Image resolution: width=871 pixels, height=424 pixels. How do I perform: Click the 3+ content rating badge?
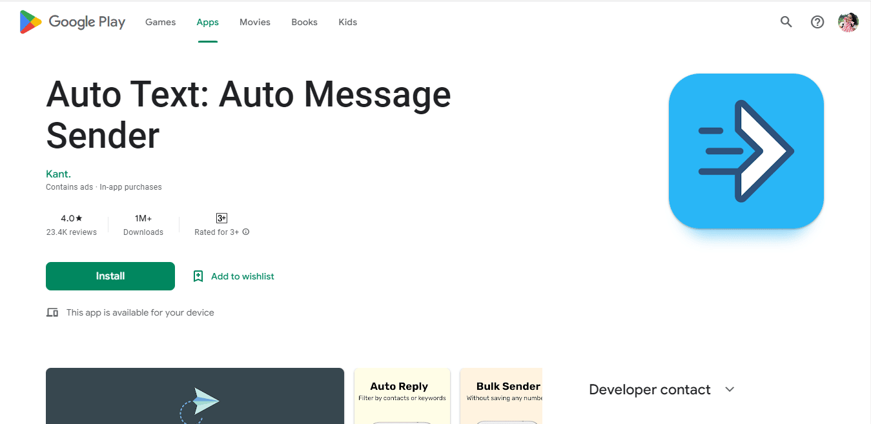click(x=221, y=218)
